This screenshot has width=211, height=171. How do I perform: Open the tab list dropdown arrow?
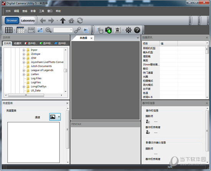[x=138, y=38]
